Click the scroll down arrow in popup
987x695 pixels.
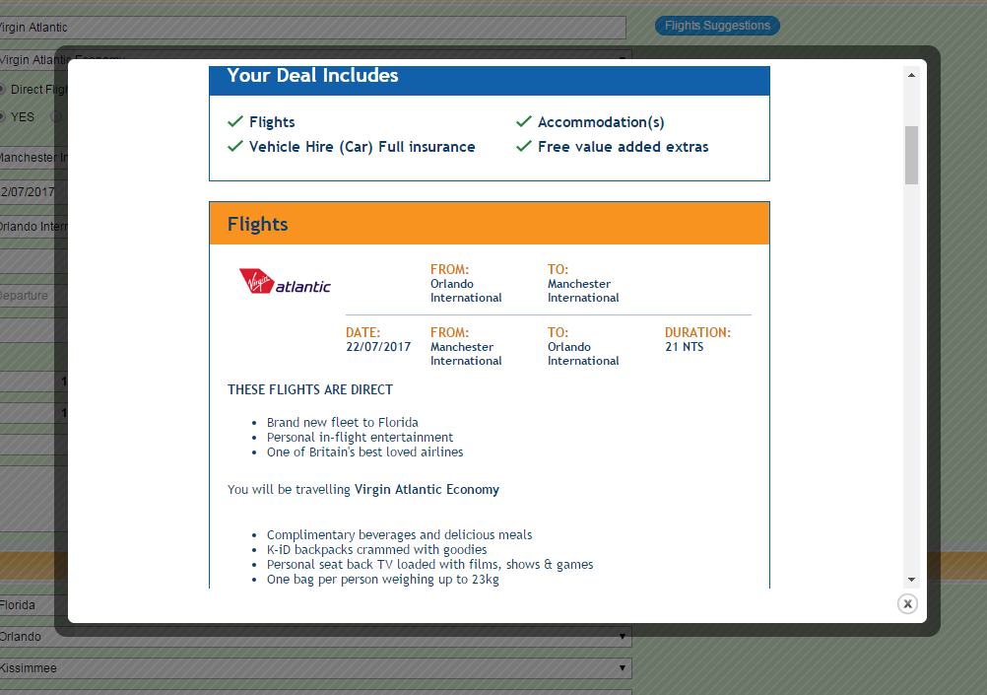[911, 580]
